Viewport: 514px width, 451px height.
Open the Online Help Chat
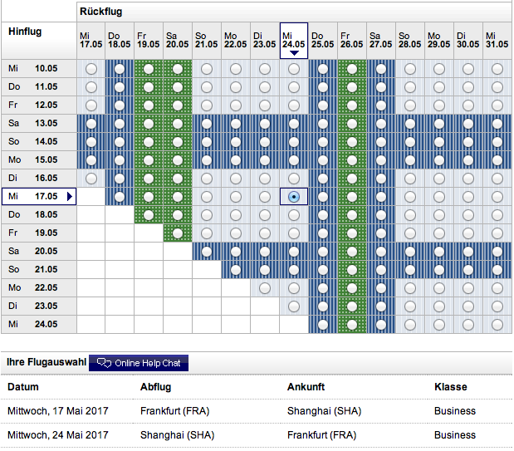pos(139,363)
